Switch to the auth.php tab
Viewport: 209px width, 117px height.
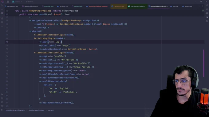(x=174, y=6)
